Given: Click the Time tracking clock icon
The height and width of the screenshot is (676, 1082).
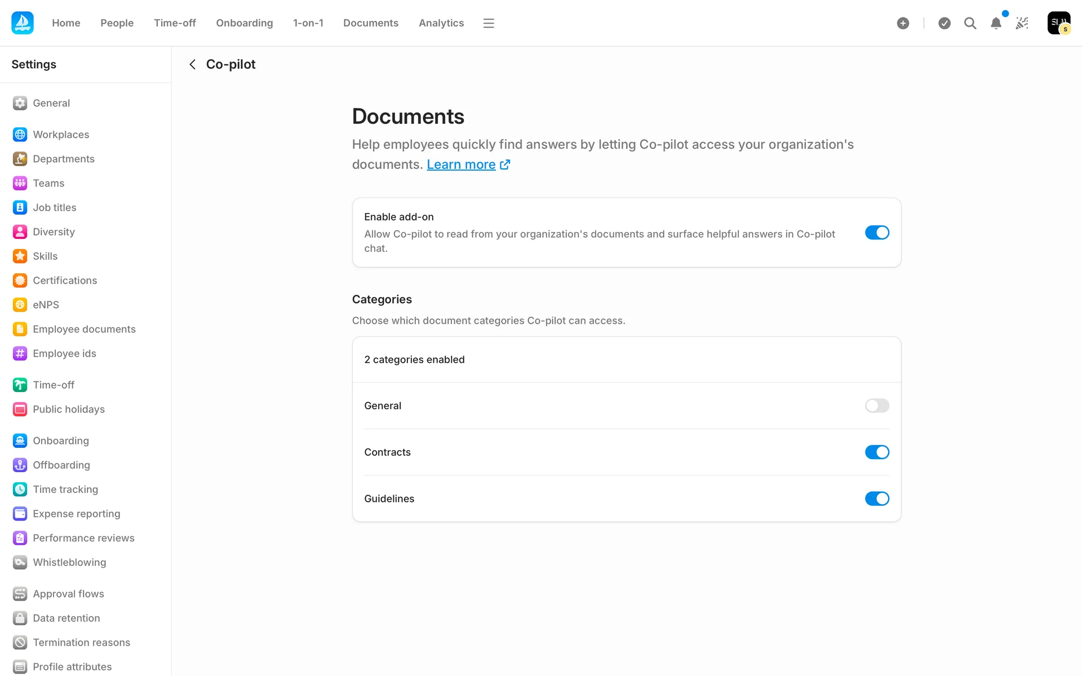Looking at the screenshot, I should click(x=20, y=490).
